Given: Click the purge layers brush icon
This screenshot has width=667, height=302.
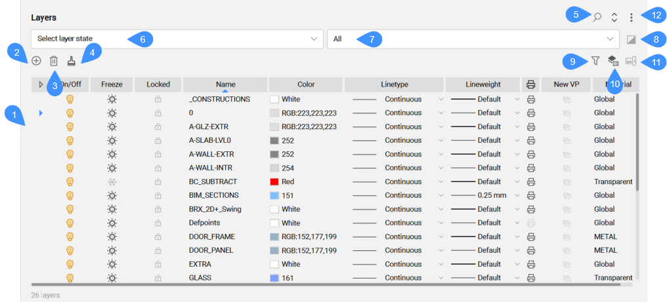Looking at the screenshot, I should pyautogui.click(x=71, y=61).
